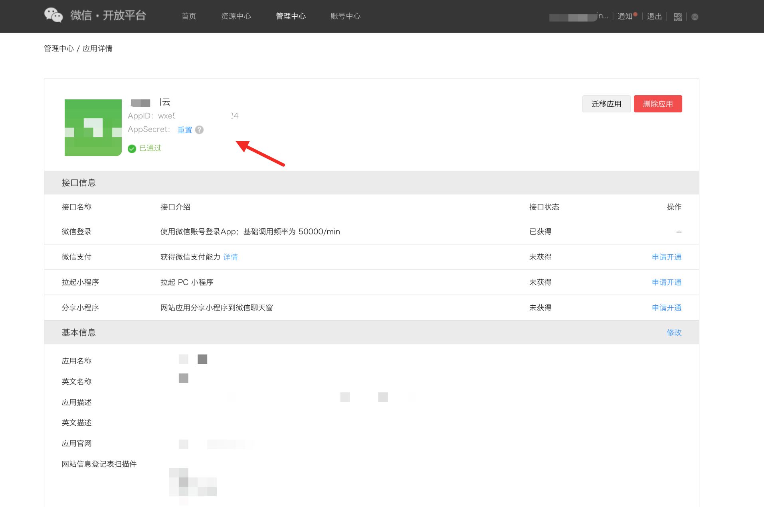Click the red 删除应用 button
This screenshot has height=507, width=764.
point(658,104)
